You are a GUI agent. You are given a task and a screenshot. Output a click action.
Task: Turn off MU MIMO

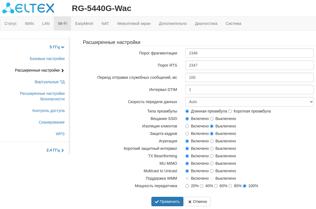[x=212, y=163]
